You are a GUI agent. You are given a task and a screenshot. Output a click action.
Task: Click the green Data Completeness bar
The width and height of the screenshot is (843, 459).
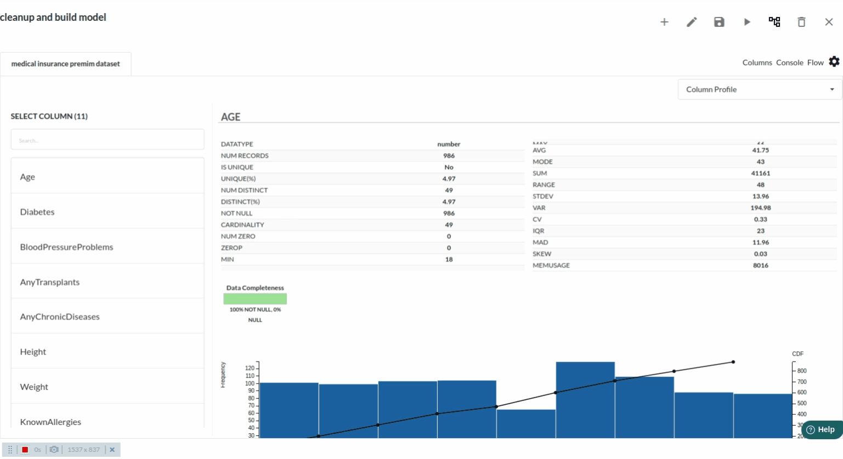point(255,299)
